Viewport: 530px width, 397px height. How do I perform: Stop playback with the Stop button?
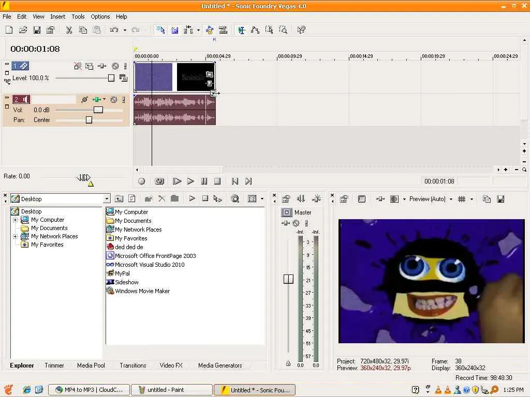tap(217, 181)
